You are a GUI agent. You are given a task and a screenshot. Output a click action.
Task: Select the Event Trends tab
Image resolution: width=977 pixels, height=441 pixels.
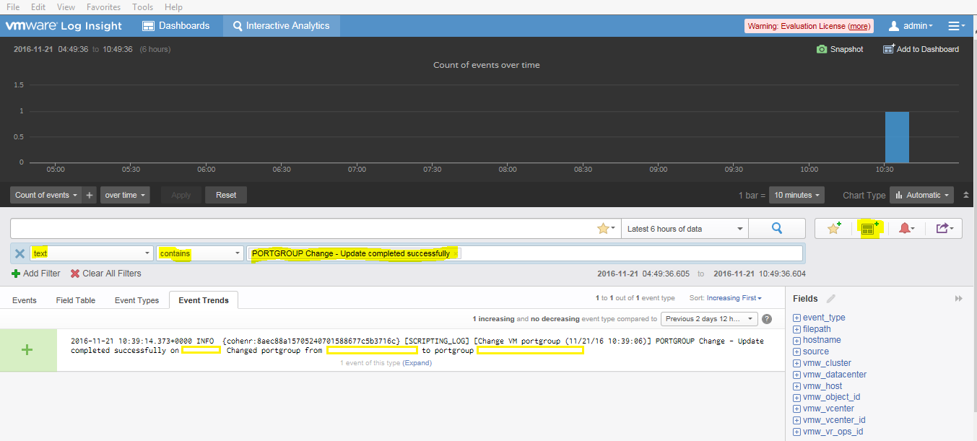tap(204, 300)
